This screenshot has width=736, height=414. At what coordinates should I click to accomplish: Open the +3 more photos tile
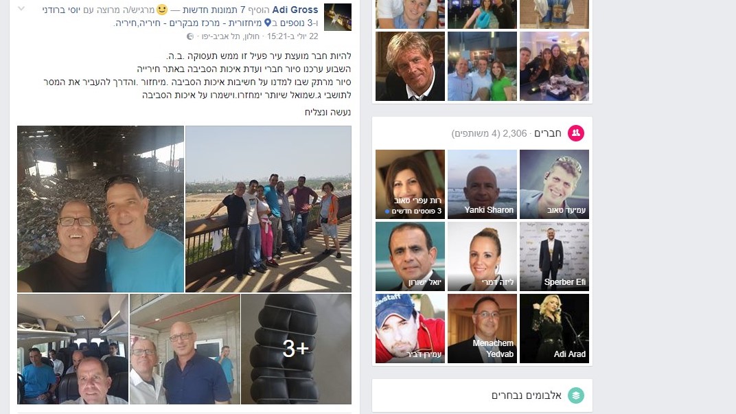(x=296, y=349)
